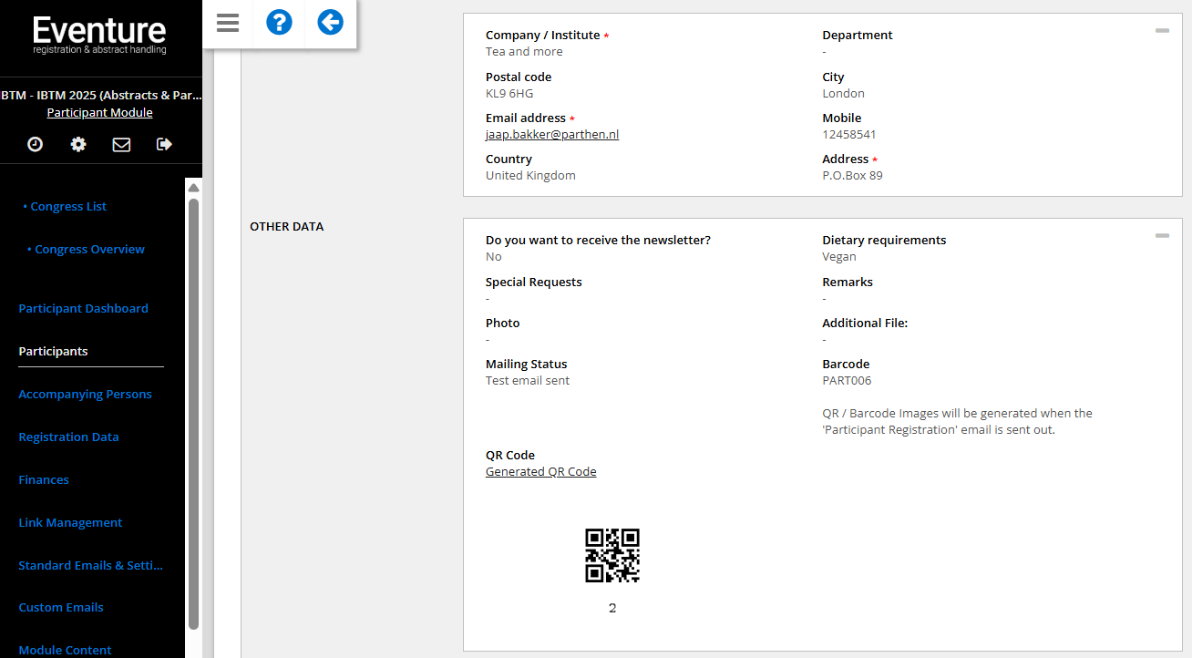Click the blue back arrow icon
1192x658 pixels.
click(x=330, y=23)
